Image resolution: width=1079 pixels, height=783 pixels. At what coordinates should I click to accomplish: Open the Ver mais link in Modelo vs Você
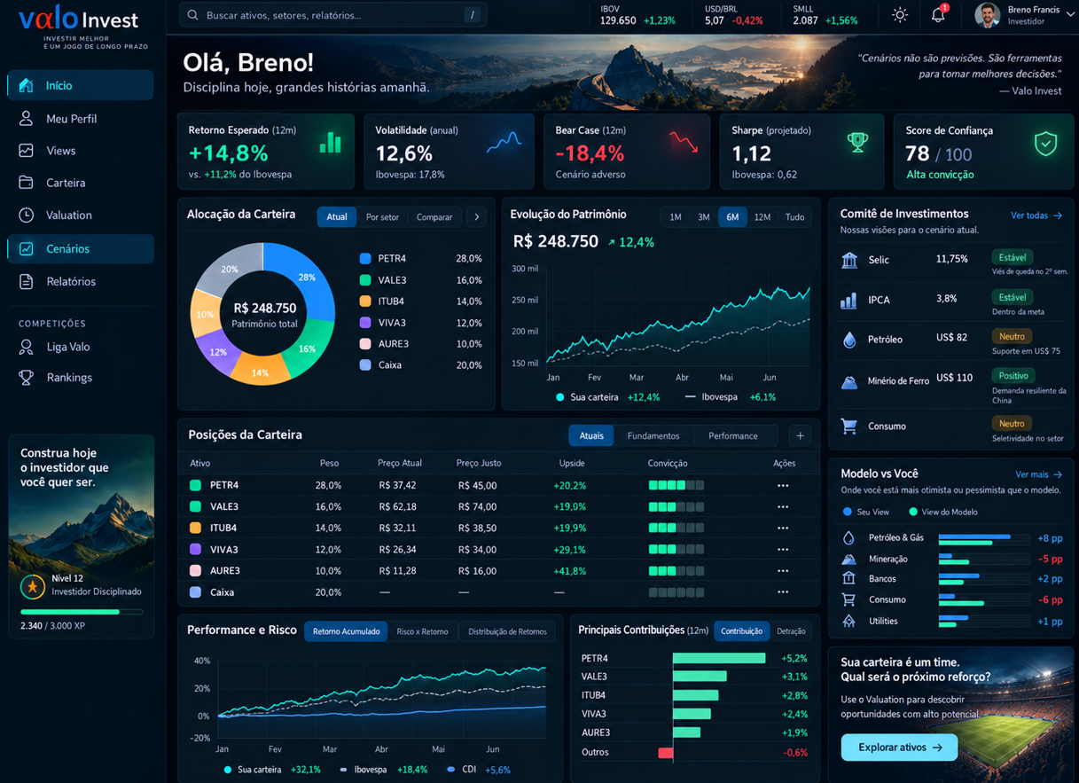coord(1038,474)
